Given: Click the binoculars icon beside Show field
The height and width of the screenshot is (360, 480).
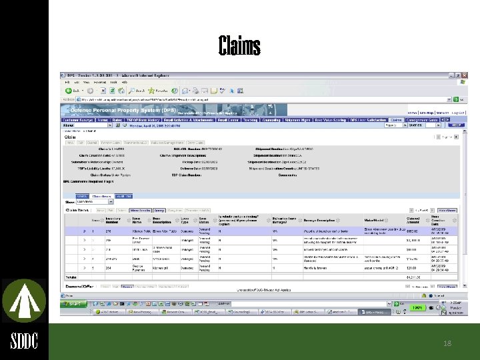Looking at the screenshot, I should click(x=118, y=125).
